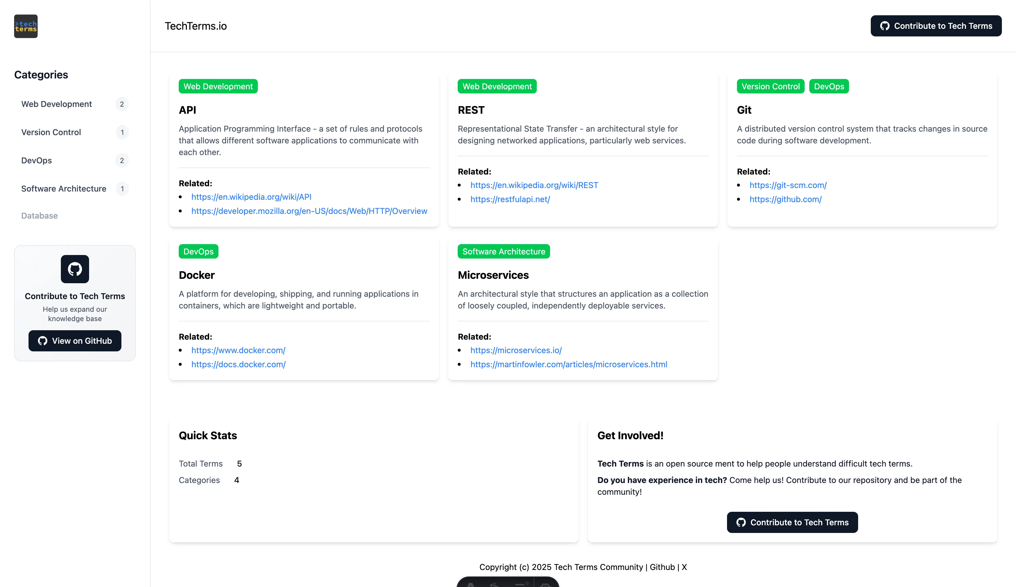The image size is (1016, 587).
Task: Click the Github link in the footer
Action: [x=662, y=567]
